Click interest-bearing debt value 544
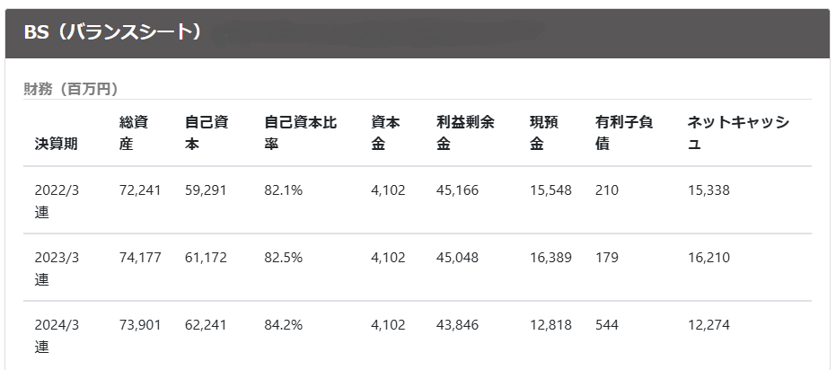The height and width of the screenshot is (370, 836). coord(607,325)
